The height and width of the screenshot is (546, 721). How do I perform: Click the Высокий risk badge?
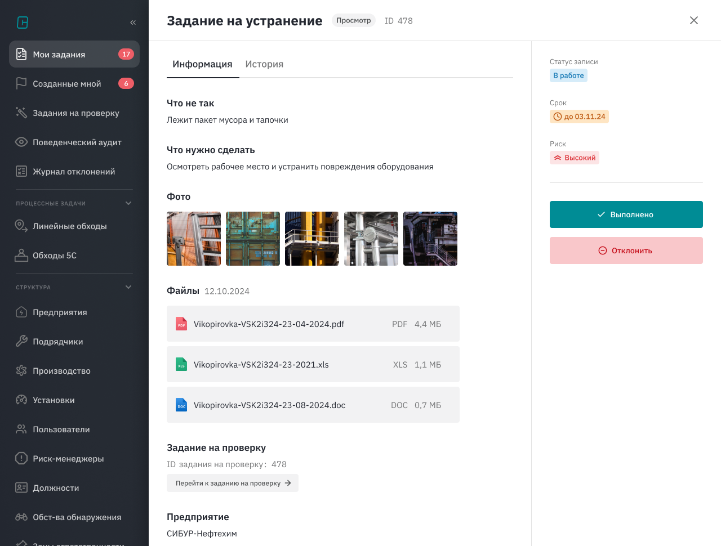[x=575, y=158]
